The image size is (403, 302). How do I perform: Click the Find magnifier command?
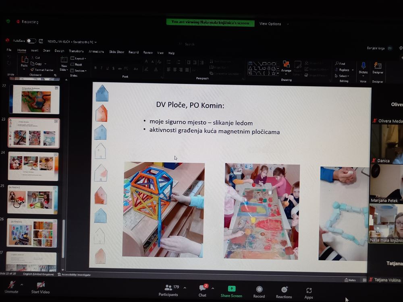[x=340, y=64]
